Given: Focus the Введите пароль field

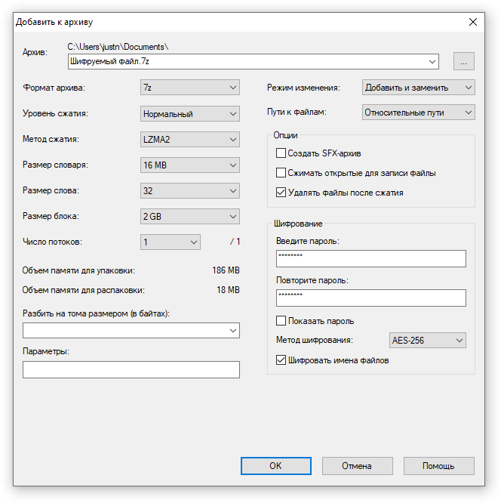Looking at the screenshot, I should tap(371, 258).
